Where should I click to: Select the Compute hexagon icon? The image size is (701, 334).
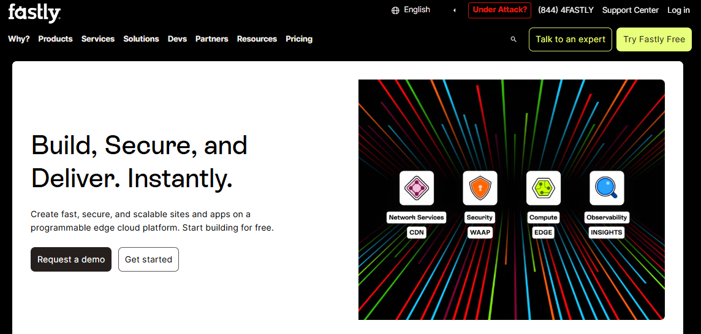pos(543,188)
